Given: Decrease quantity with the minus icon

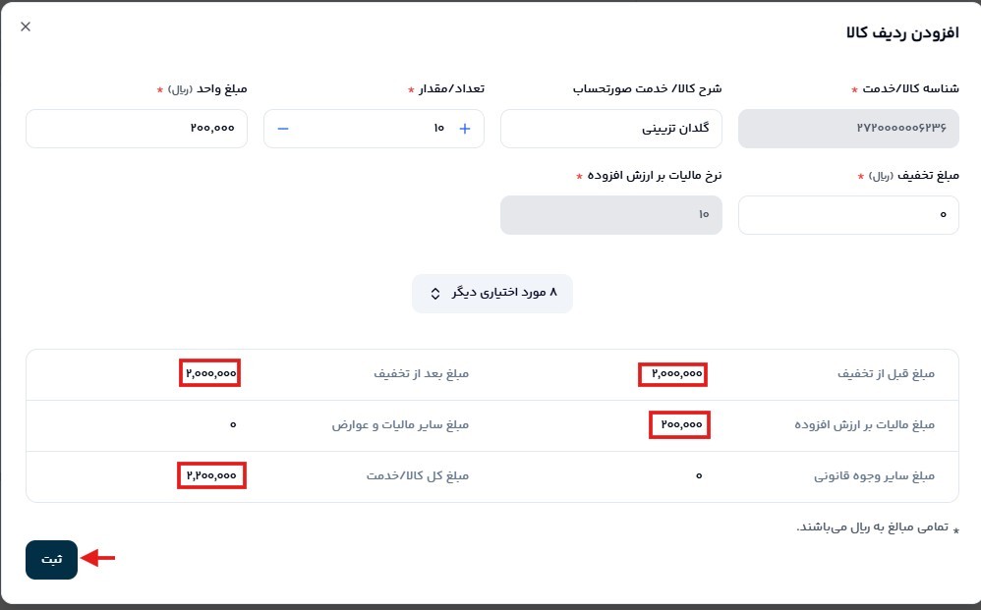Looking at the screenshot, I should point(283,129).
